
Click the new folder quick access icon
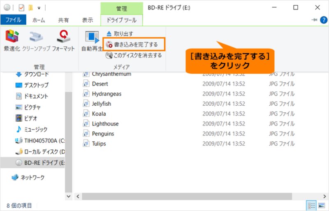[30, 8]
